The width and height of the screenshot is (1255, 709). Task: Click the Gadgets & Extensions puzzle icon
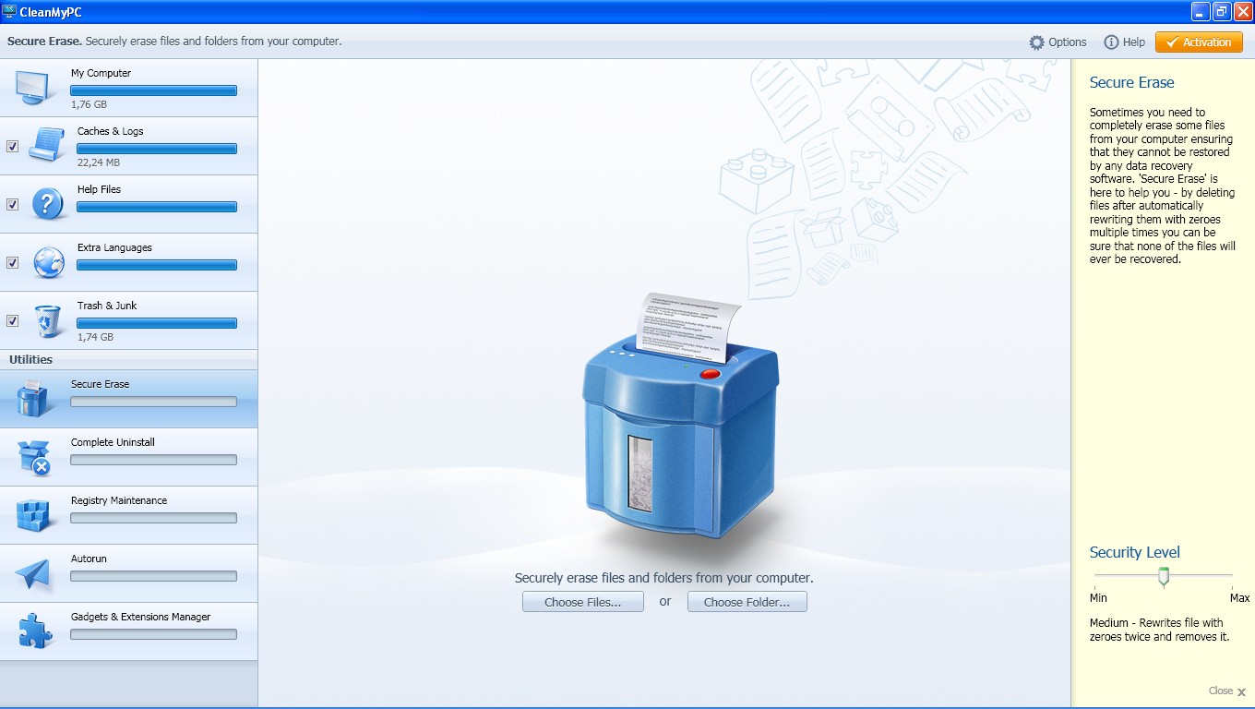pos(35,631)
